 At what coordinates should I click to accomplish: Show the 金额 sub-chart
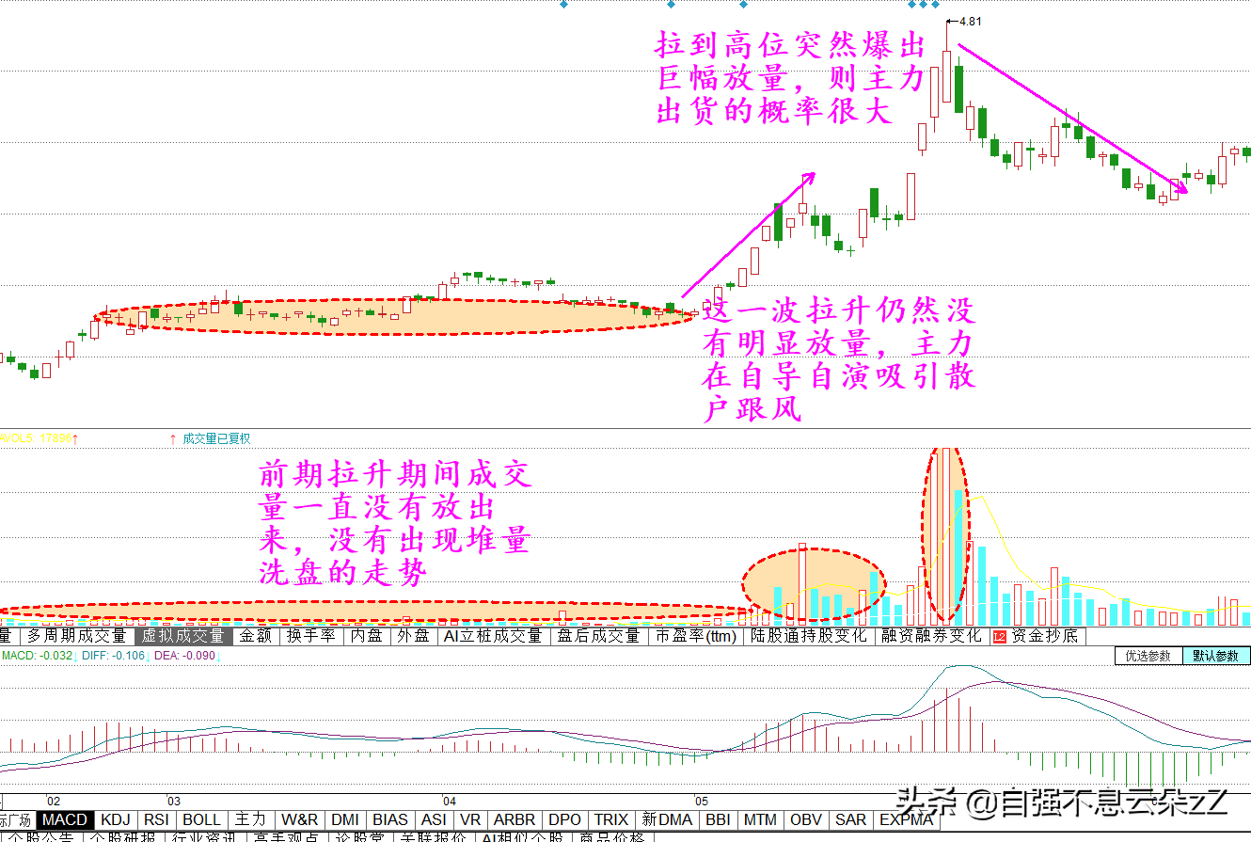pos(255,636)
